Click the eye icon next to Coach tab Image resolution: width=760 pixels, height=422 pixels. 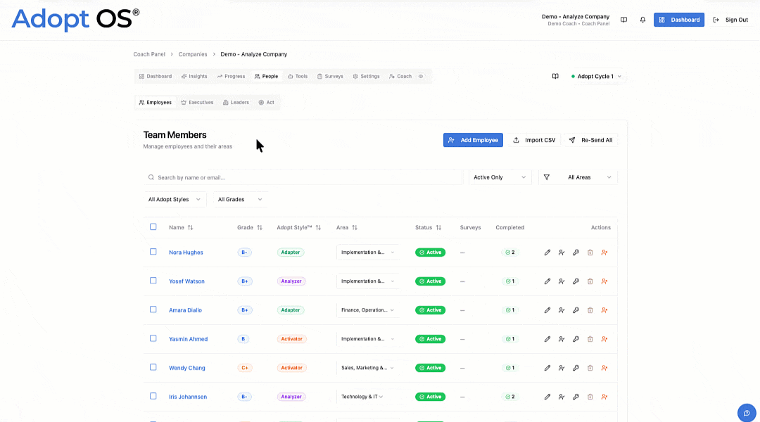421,76
